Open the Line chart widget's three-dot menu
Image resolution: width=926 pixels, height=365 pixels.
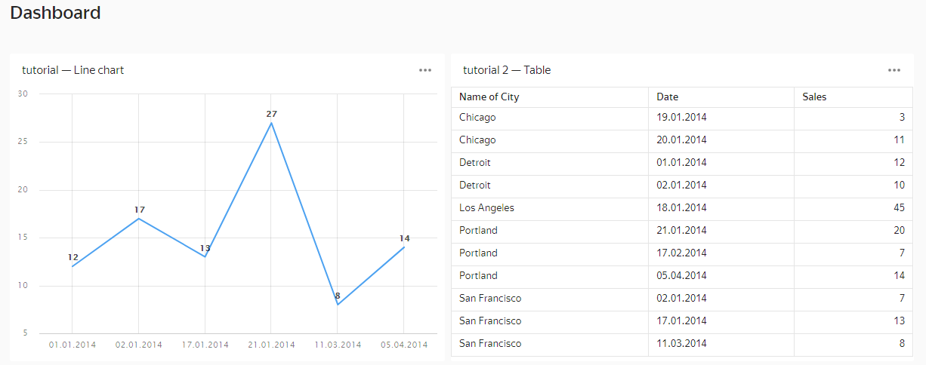click(x=425, y=70)
